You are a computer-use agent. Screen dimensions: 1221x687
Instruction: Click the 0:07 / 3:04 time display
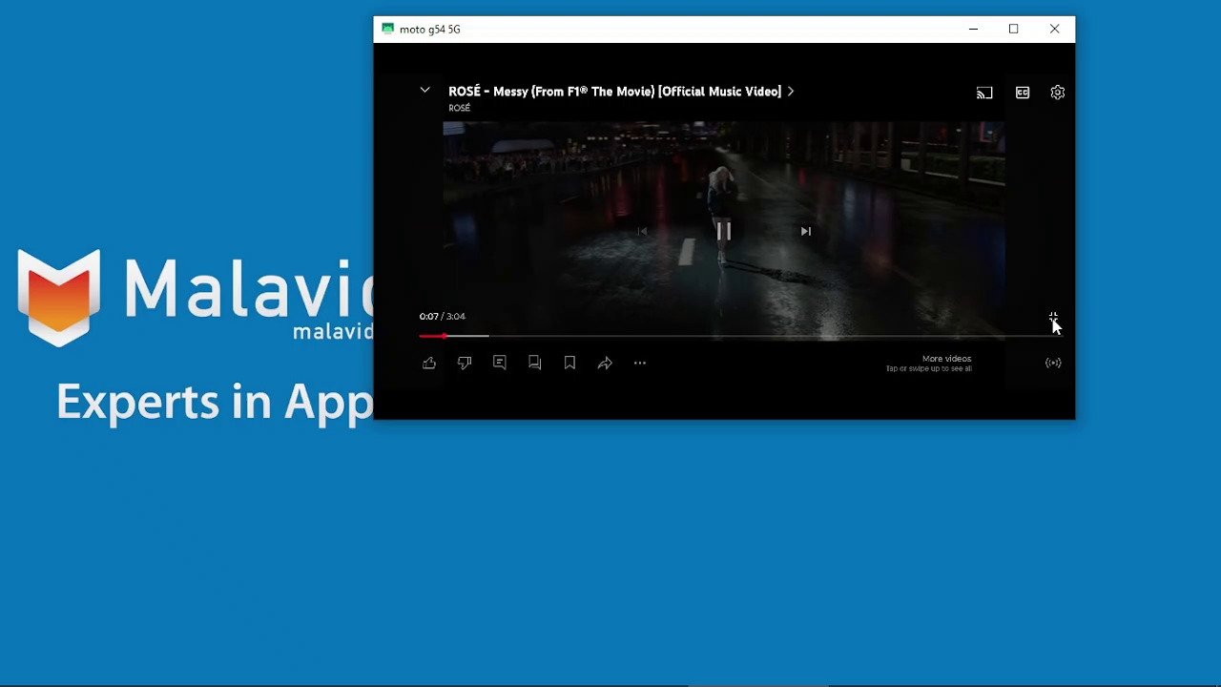tap(442, 316)
